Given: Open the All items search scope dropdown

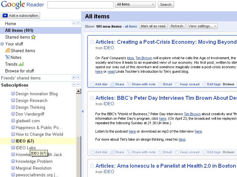Looking at the screenshot, I should (x=135, y=5).
